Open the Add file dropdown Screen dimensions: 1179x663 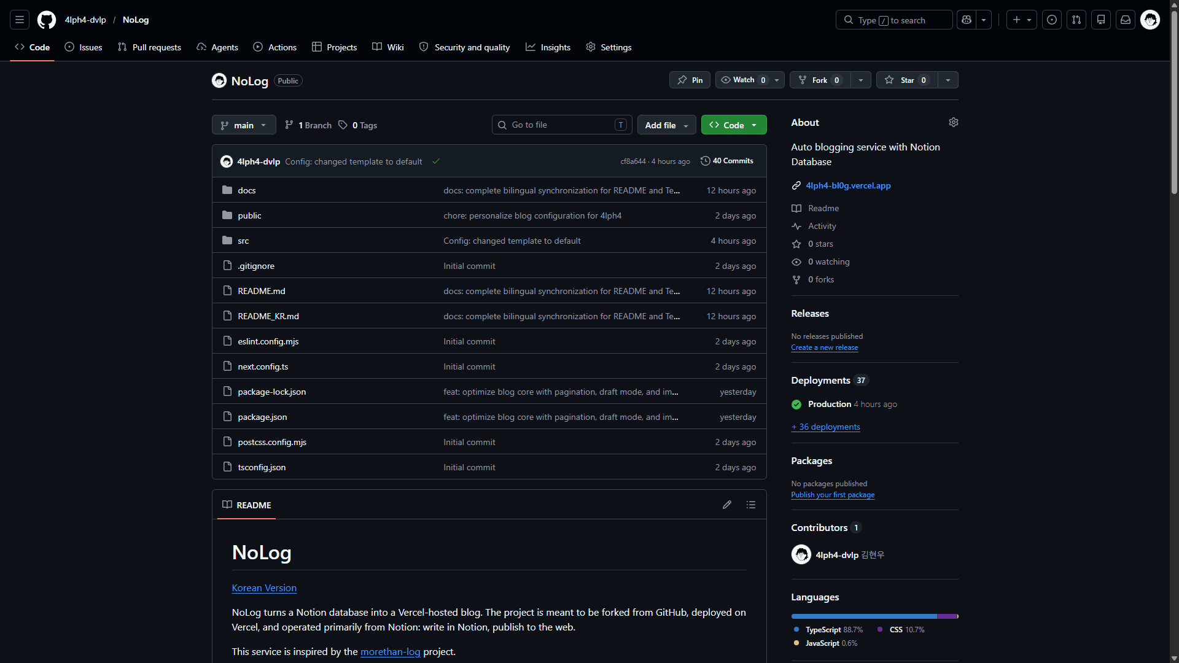click(667, 125)
